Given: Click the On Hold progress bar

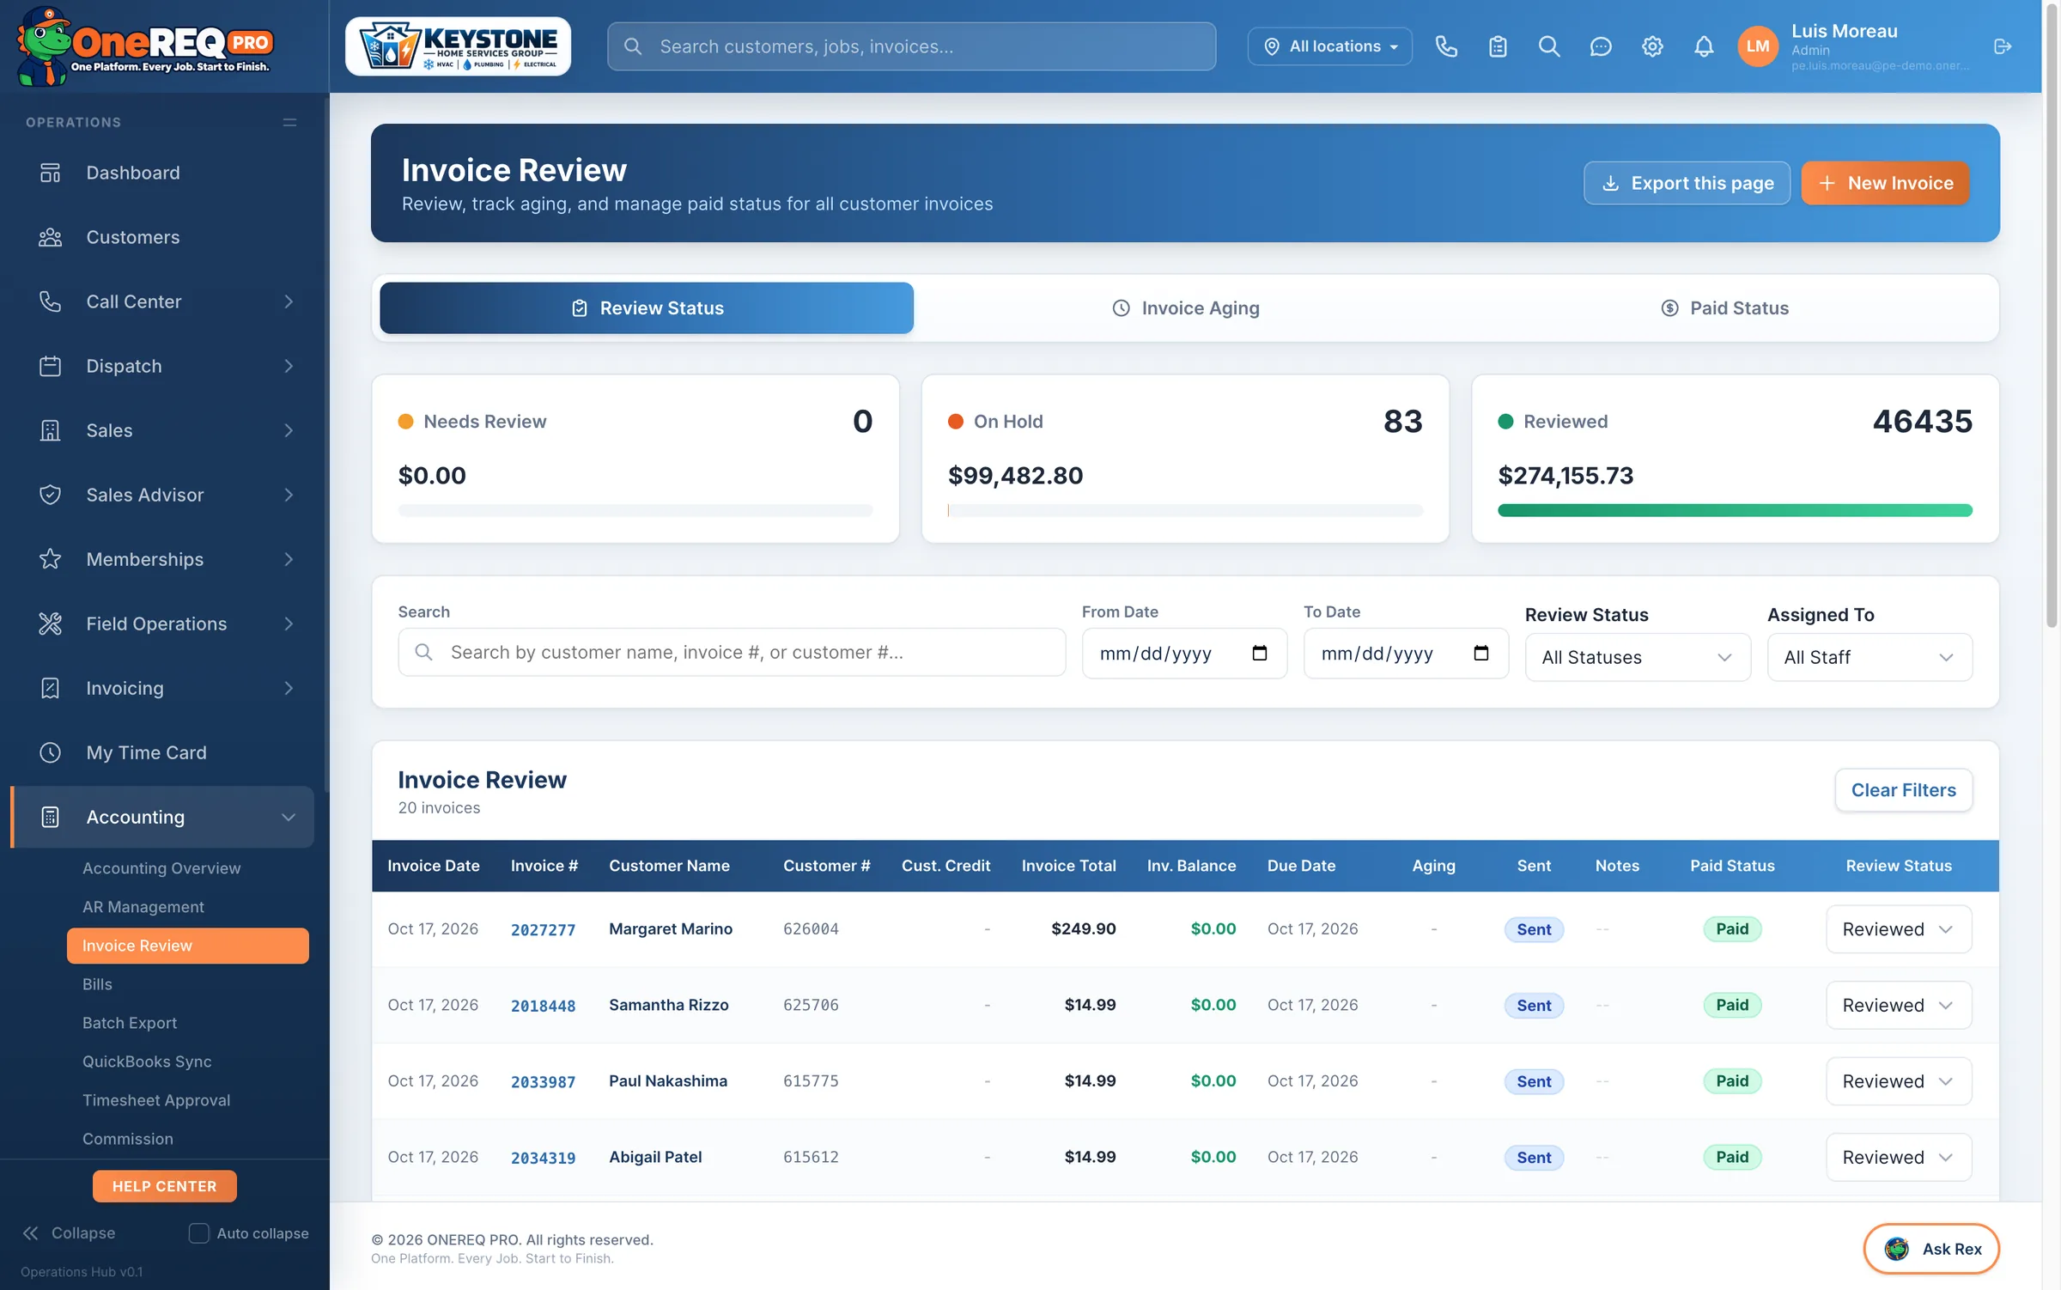Looking at the screenshot, I should (x=1185, y=510).
